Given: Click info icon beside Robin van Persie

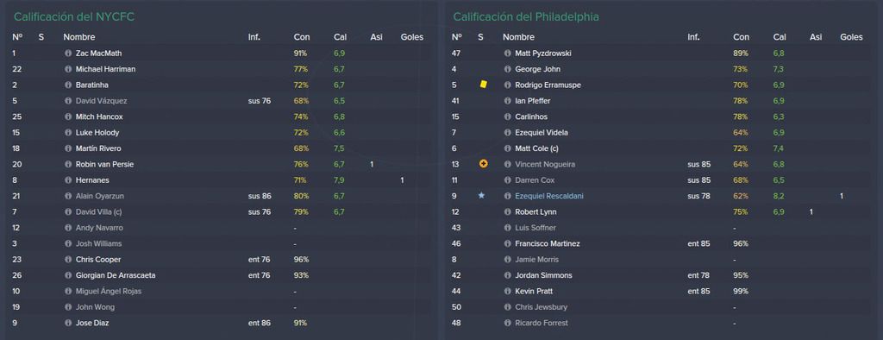Looking at the screenshot, I should pyautogui.click(x=69, y=165).
